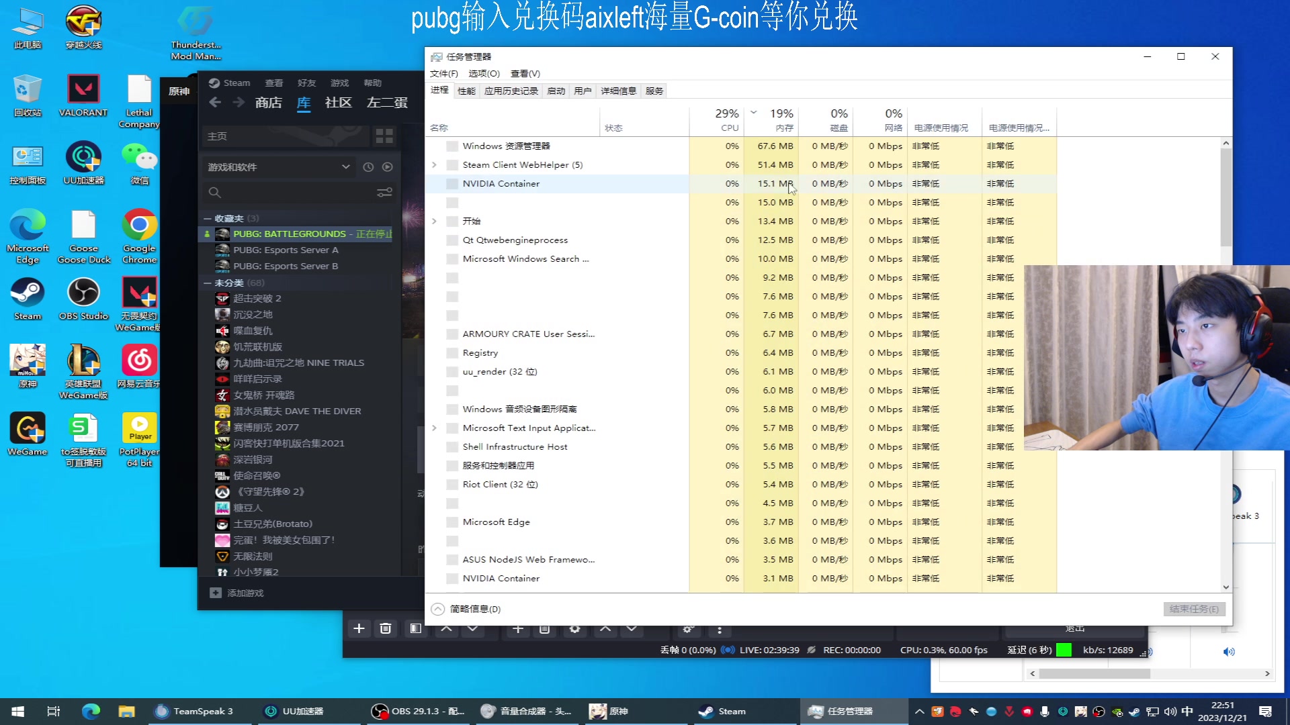Screen dimensions: 1290x725
Task: Open the 商店 tab in Steam
Action: click(x=269, y=103)
